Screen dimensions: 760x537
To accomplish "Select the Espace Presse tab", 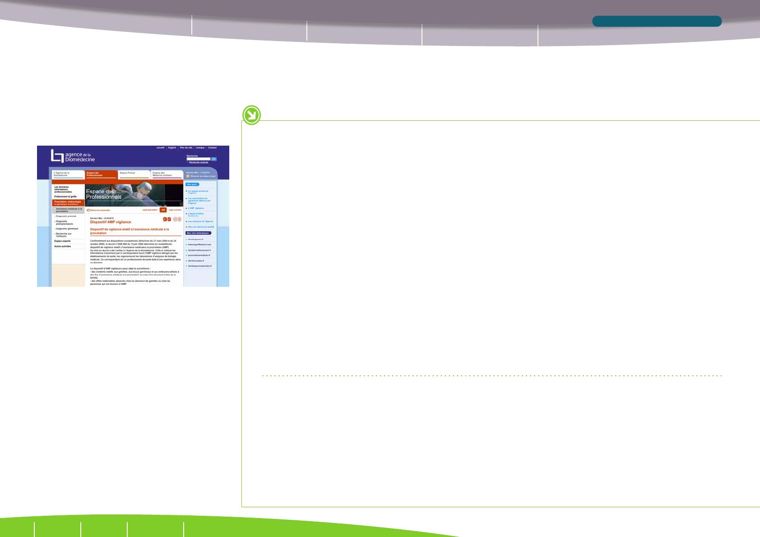I will point(134,174).
